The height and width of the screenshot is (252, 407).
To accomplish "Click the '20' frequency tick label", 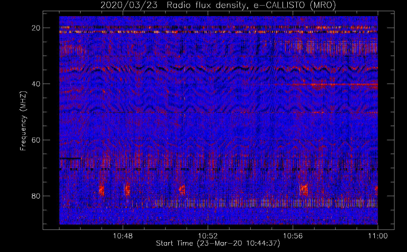I will pos(36,28).
